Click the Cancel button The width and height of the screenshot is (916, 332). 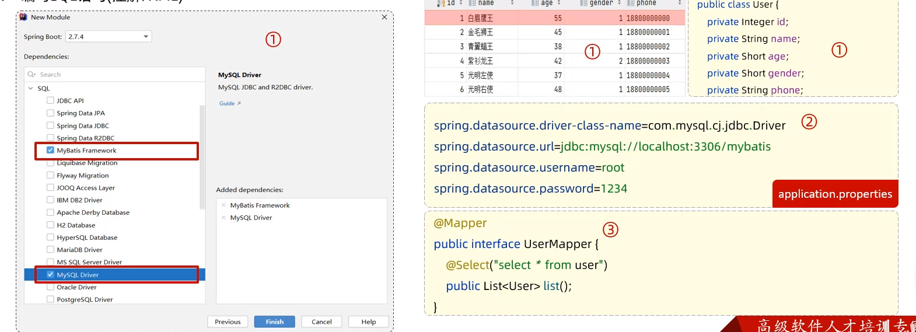click(x=321, y=321)
